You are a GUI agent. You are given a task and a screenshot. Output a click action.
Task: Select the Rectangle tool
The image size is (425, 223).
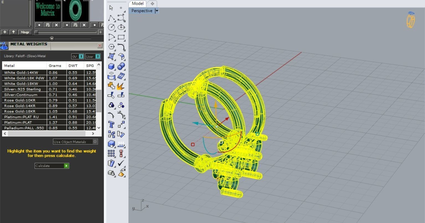[x=121, y=37]
